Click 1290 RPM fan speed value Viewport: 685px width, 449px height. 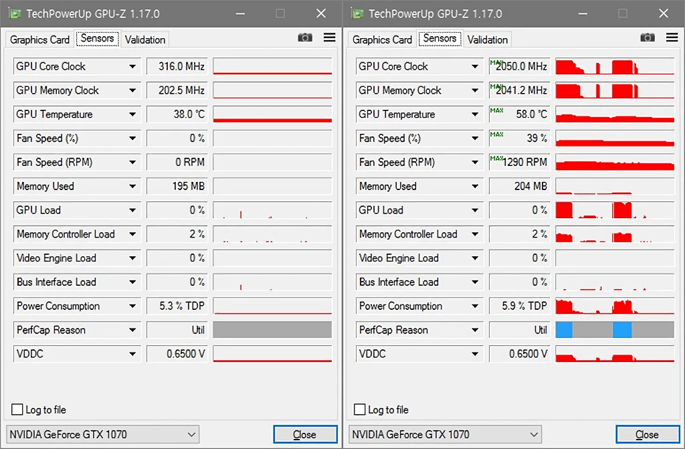[519, 162]
